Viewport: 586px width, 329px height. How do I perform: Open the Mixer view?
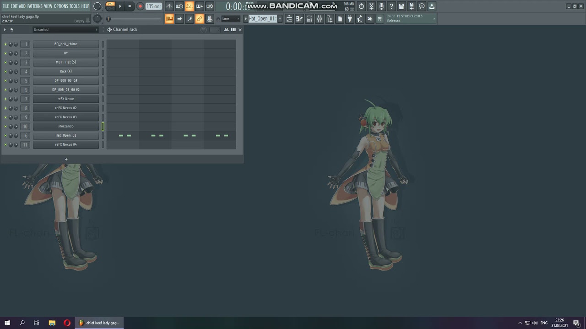(320, 19)
